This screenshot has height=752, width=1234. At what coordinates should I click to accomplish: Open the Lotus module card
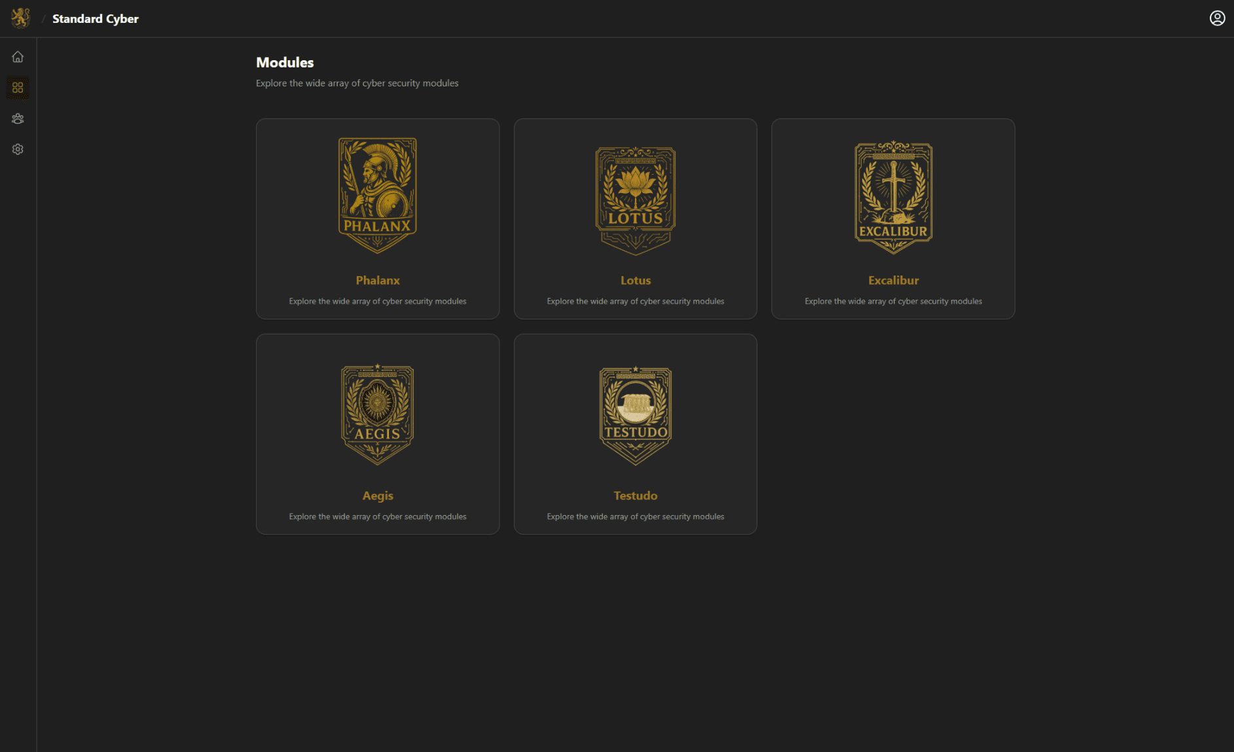tap(635, 218)
